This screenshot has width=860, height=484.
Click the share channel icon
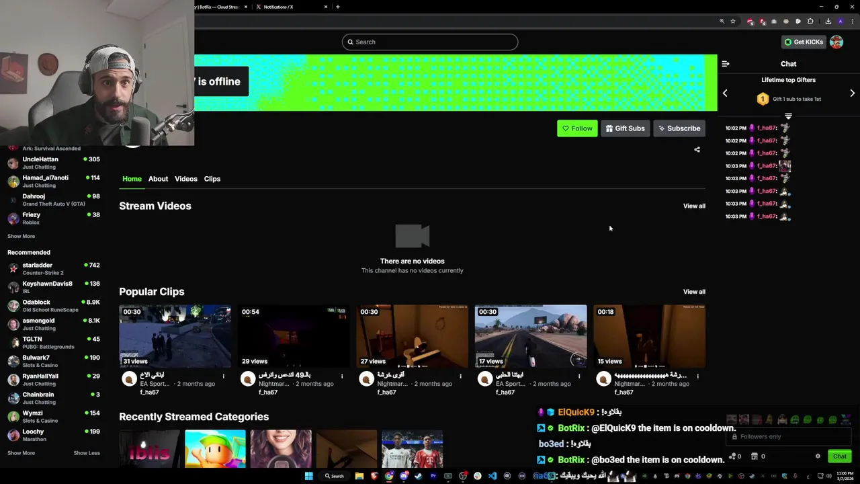click(697, 150)
